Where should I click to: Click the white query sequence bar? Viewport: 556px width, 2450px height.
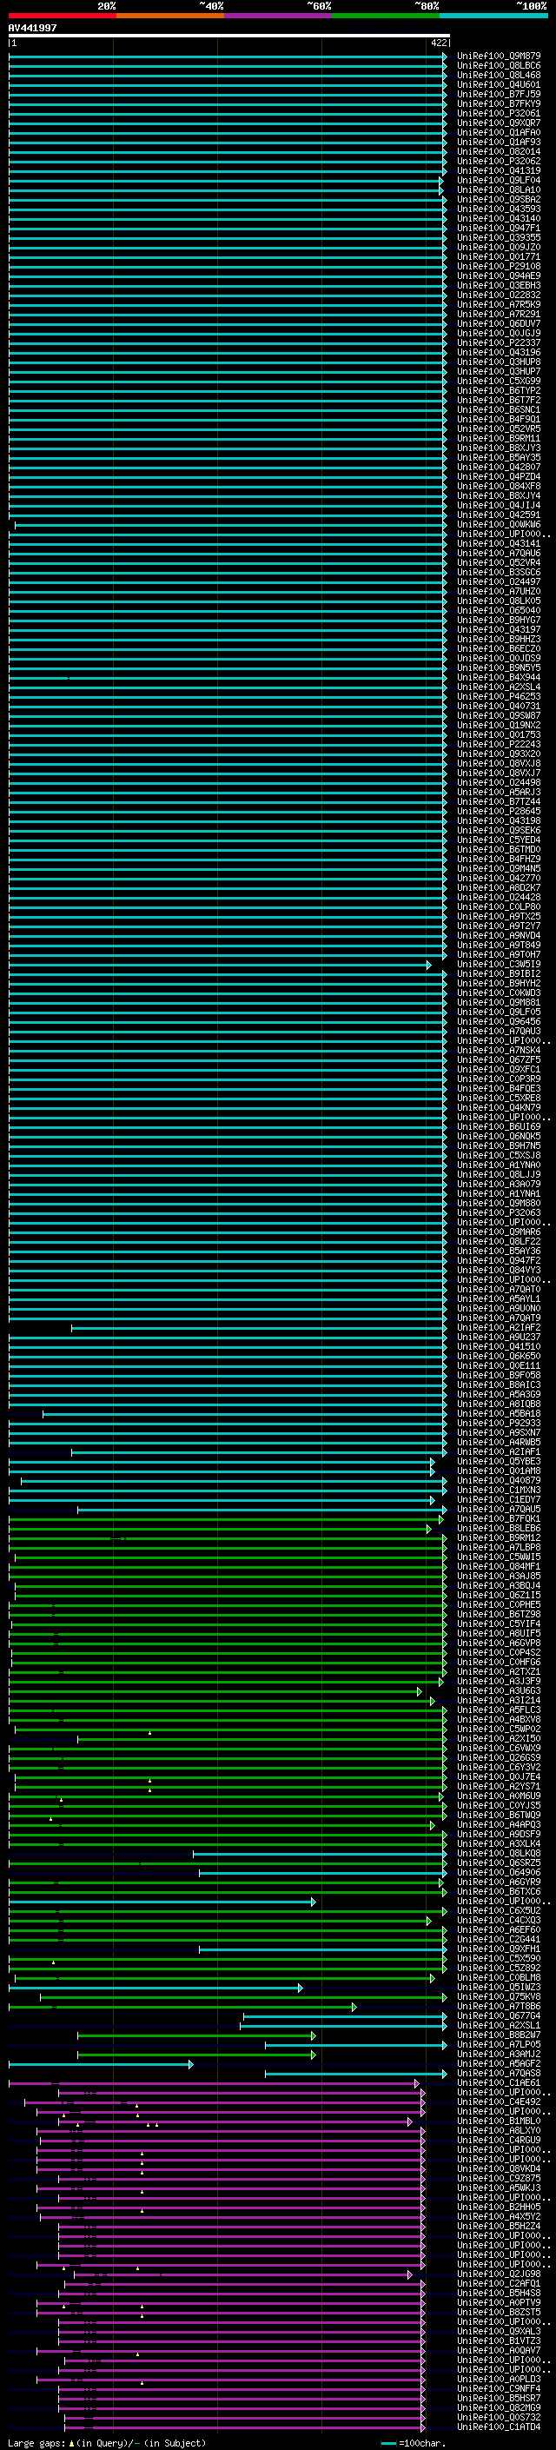pos(228,37)
